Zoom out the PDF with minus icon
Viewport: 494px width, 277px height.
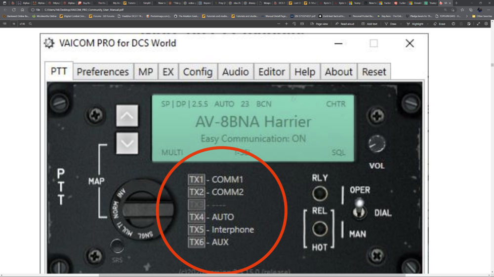279,24
